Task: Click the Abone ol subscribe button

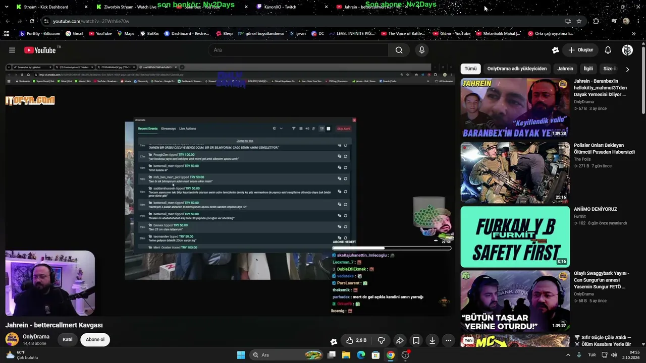Action: 95,339
